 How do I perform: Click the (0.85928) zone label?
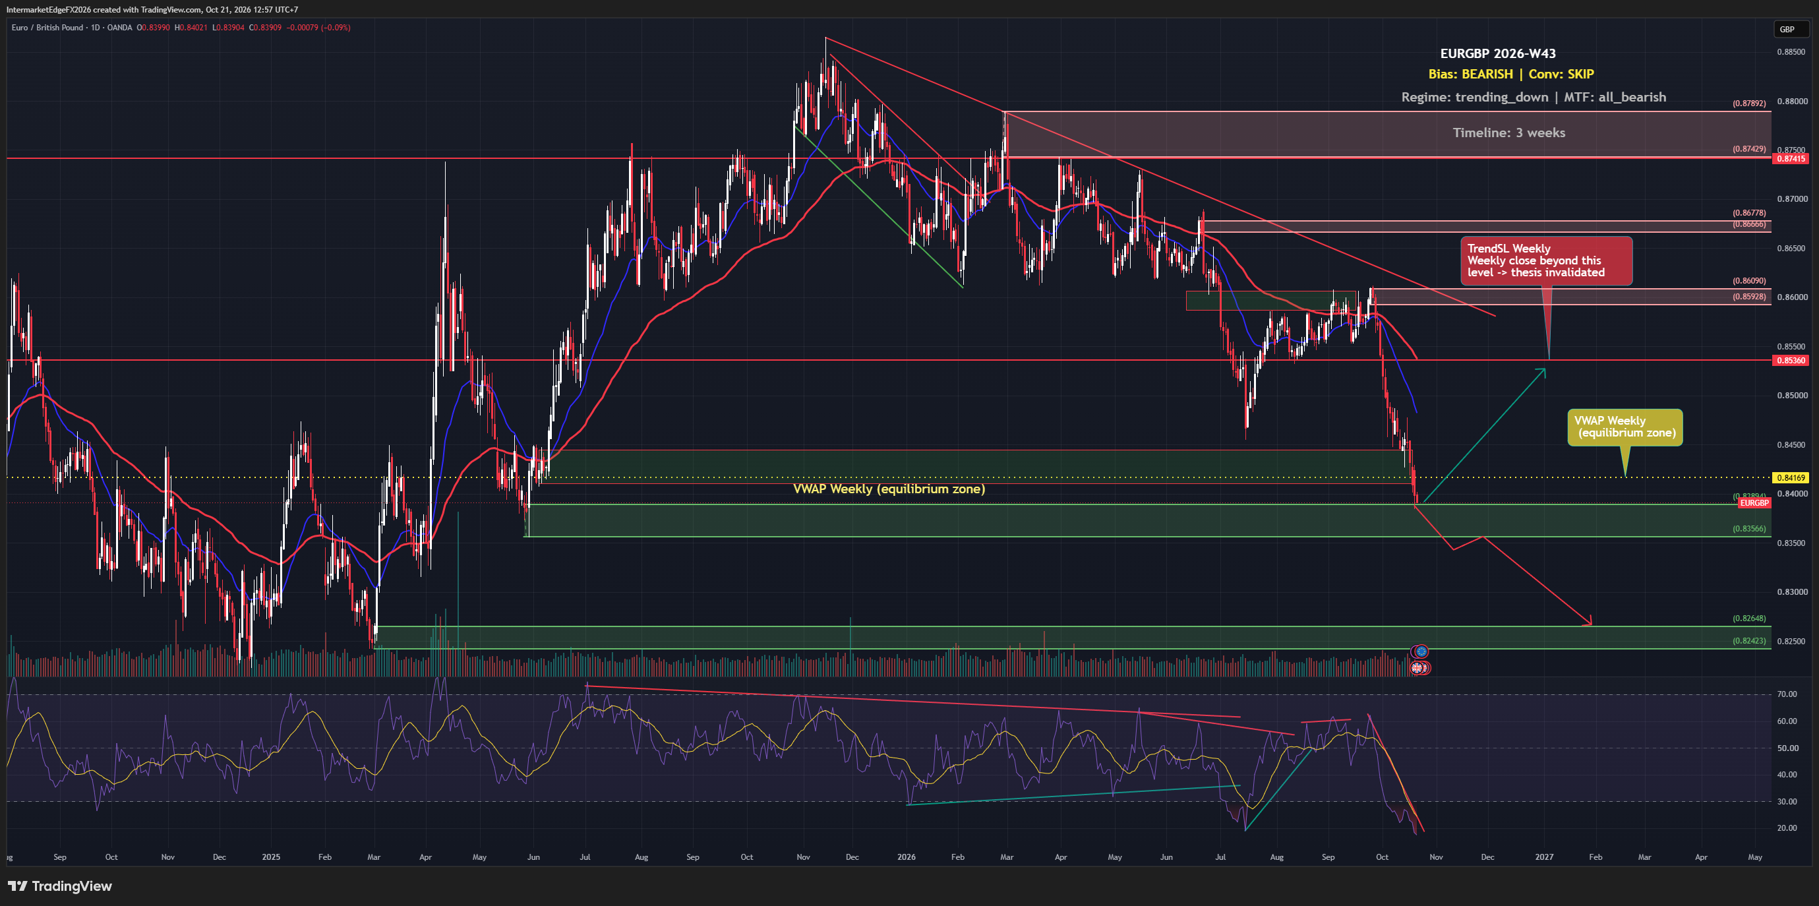(x=1749, y=297)
